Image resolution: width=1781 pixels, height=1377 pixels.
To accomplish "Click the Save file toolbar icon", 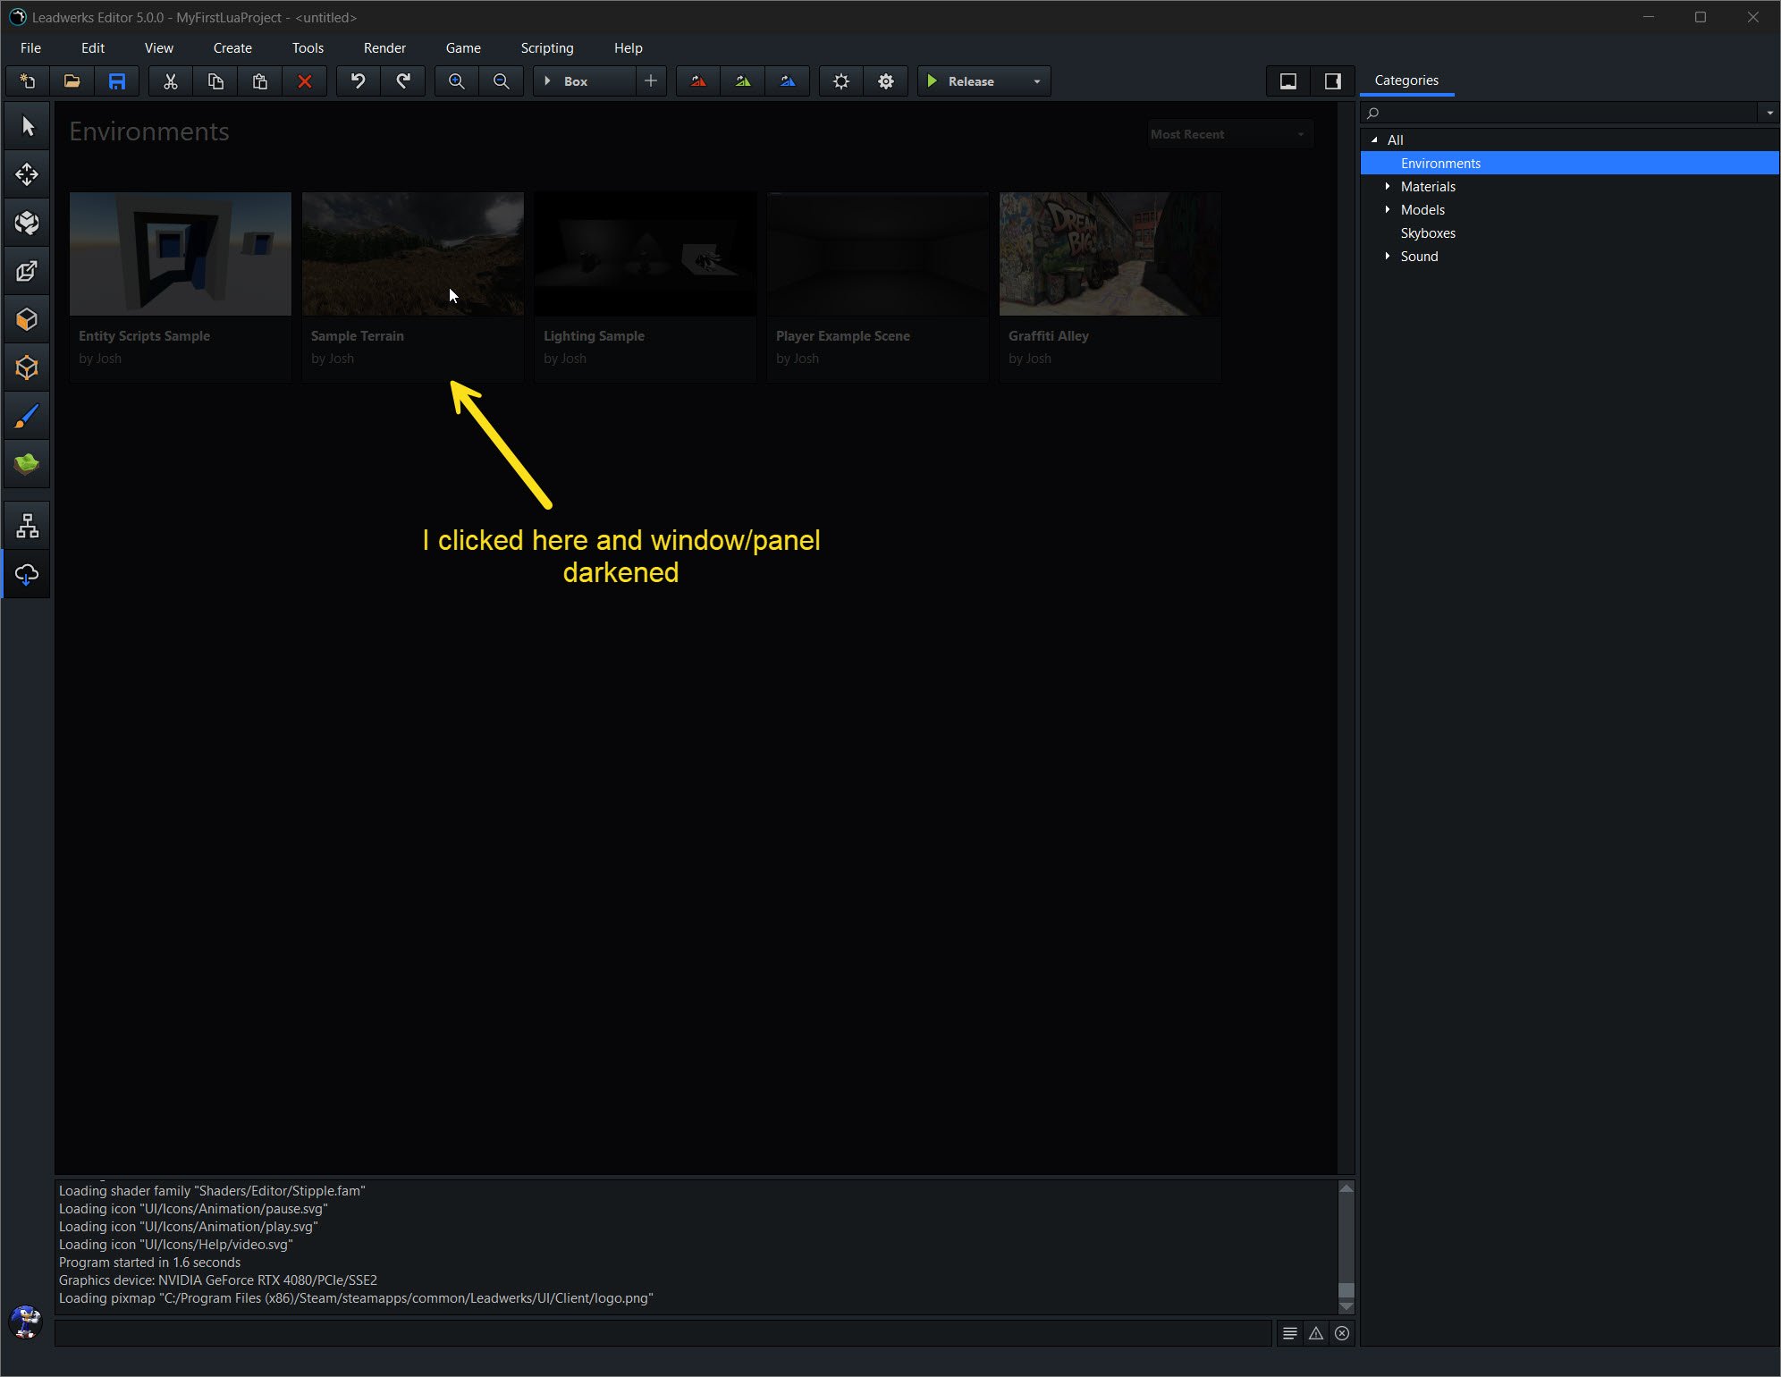I will pos(117,81).
